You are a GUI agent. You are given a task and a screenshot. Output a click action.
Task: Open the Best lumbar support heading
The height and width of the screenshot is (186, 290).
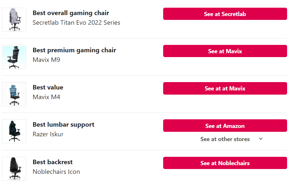point(64,125)
